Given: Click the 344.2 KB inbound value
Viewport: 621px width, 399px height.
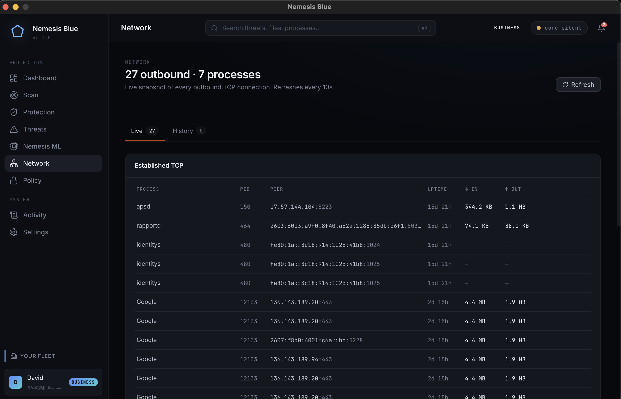Looking at the screenshot, I should [x=478, y=207].
